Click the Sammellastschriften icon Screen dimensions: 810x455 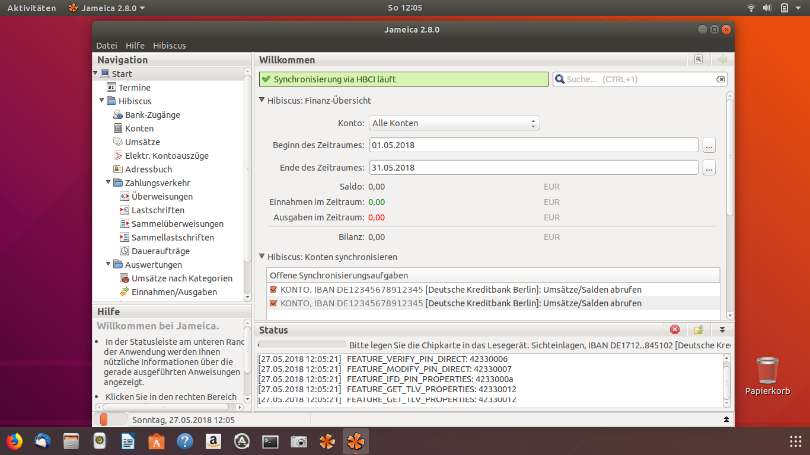(125, 238)
